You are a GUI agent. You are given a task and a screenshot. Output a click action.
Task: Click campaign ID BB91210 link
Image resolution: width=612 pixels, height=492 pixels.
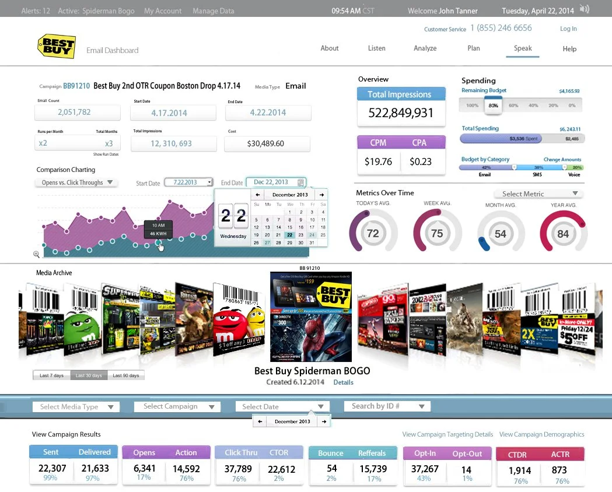point(76,86)
